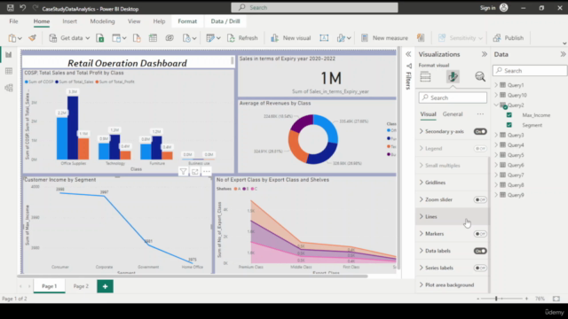Screen dimensions: 568x319
Task: Click the Filters funnel icon
Action: (409, 66)
